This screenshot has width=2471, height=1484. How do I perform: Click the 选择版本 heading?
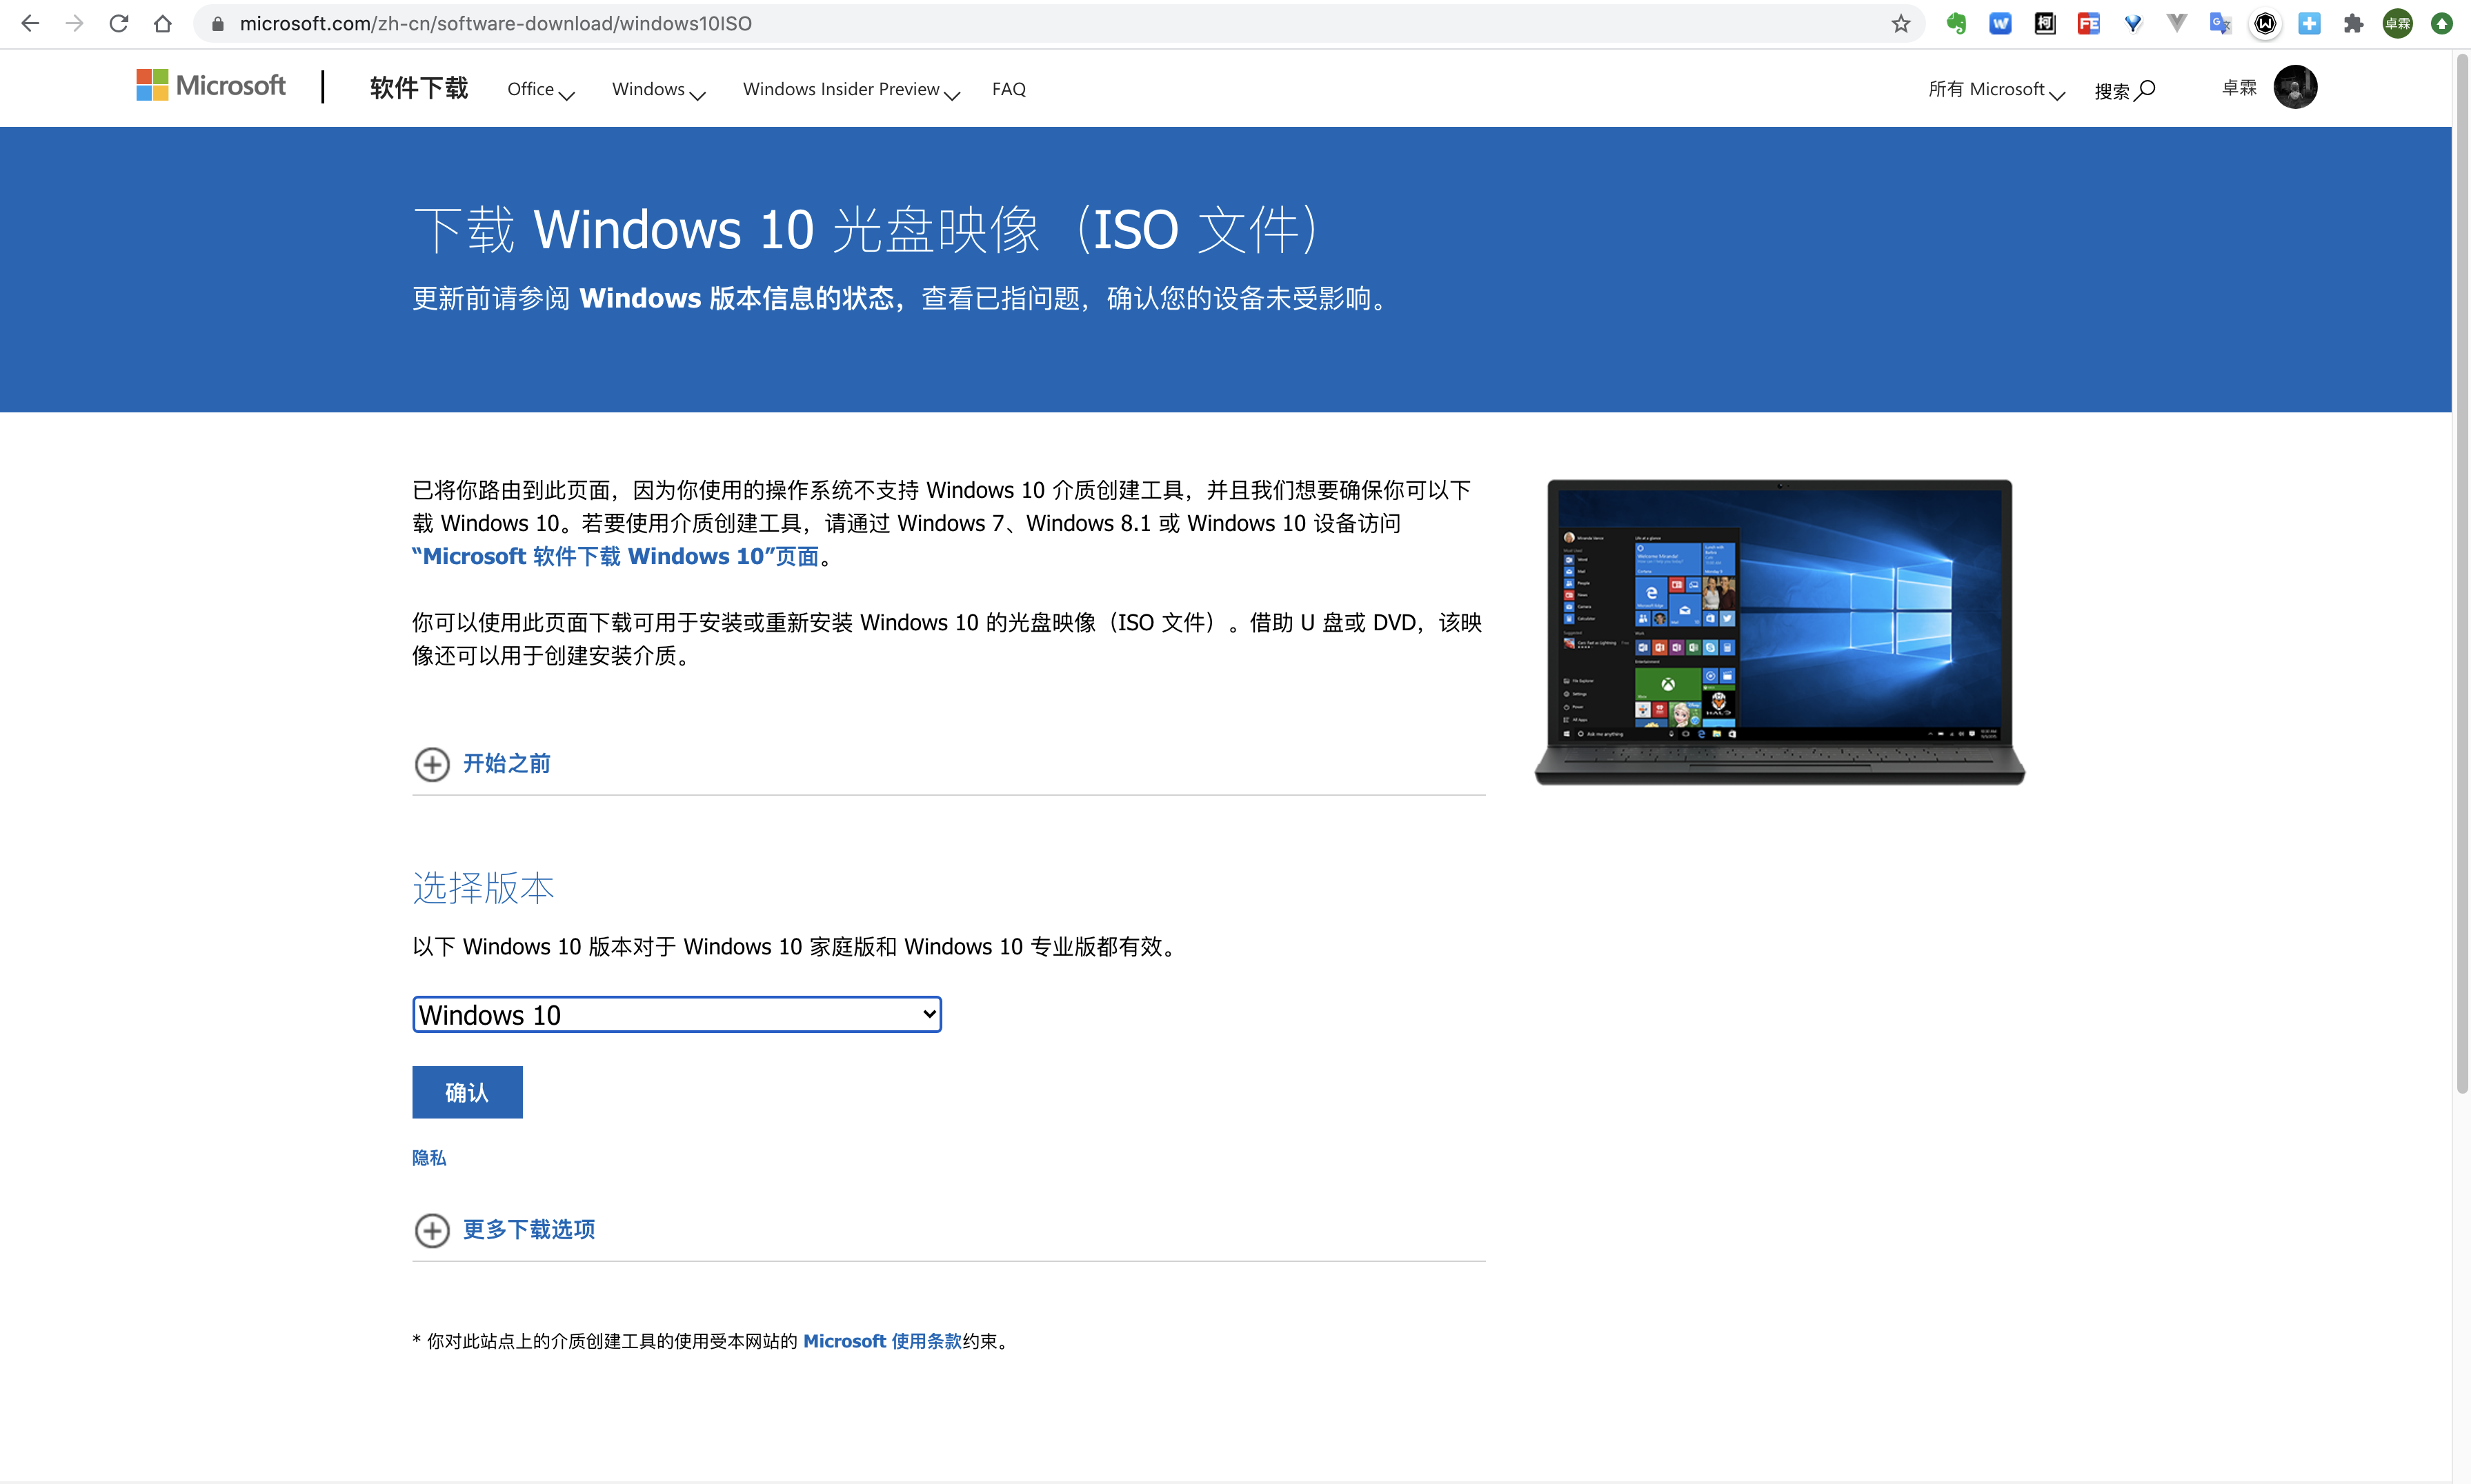point(483,888)
